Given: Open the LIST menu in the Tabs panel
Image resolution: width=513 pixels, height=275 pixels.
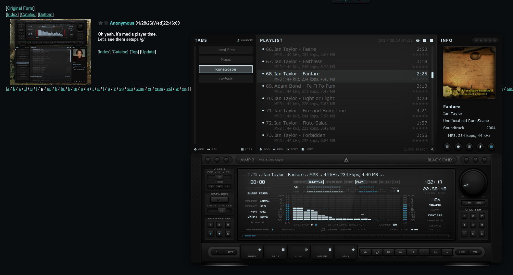Looking at the screenshot, I should coord(247,149).
